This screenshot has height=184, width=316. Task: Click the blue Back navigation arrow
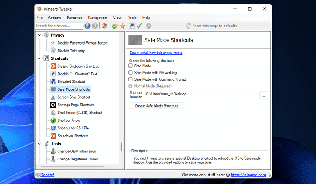coord(87,26)
